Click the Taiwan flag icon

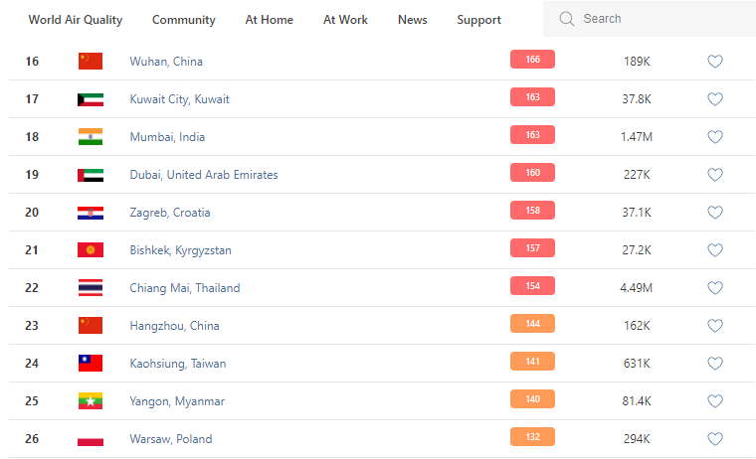tap(91, 364)
